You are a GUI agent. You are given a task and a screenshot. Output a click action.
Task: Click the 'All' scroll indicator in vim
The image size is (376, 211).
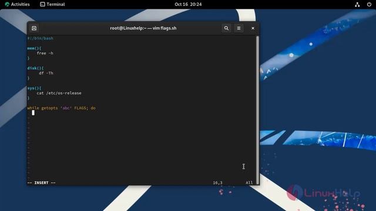[249, 183]
